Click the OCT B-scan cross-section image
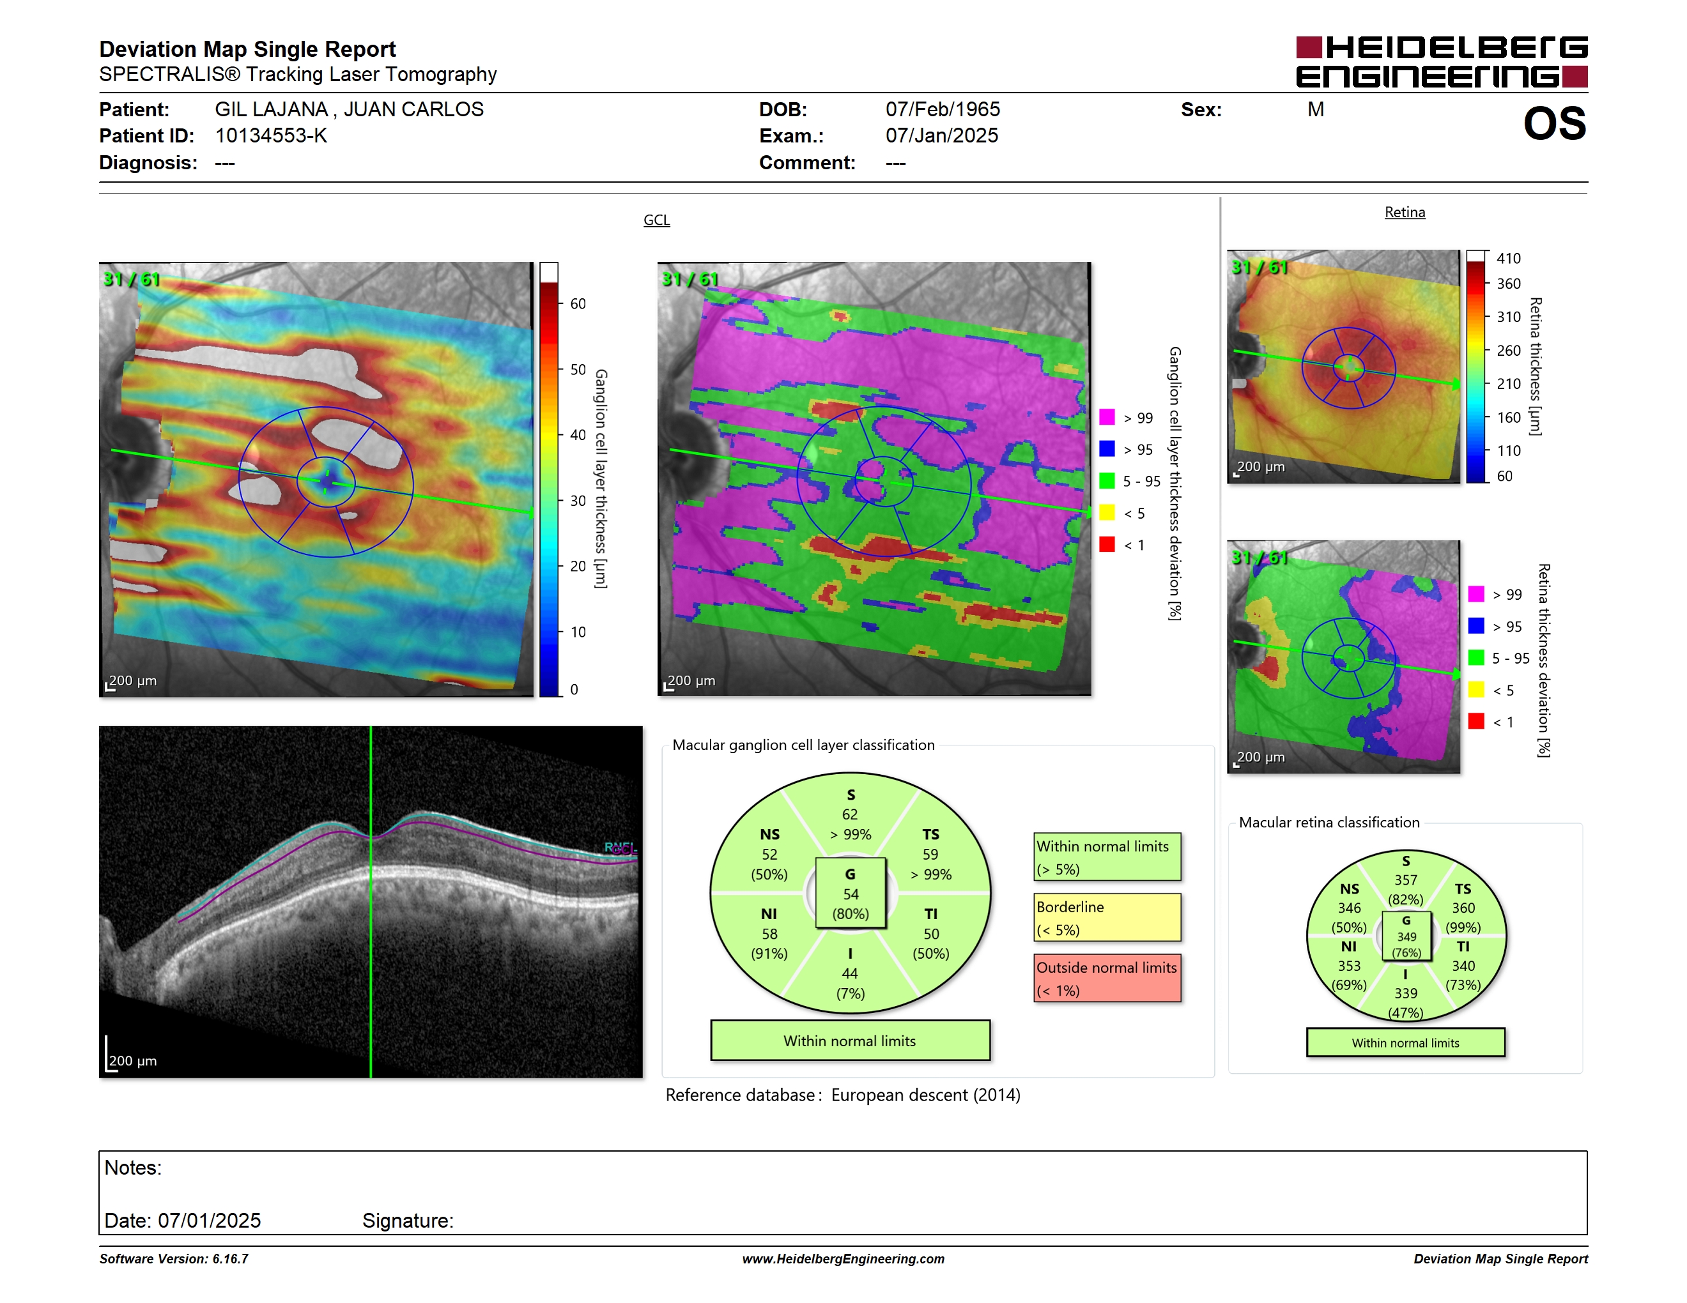Screen dimensions: 1687x1303 [371, 902]
